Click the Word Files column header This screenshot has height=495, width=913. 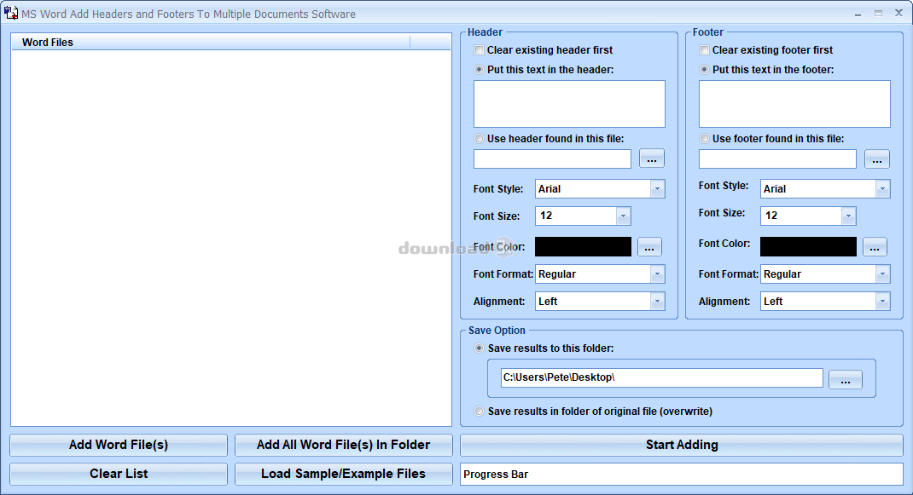click(x=211, y=42)
